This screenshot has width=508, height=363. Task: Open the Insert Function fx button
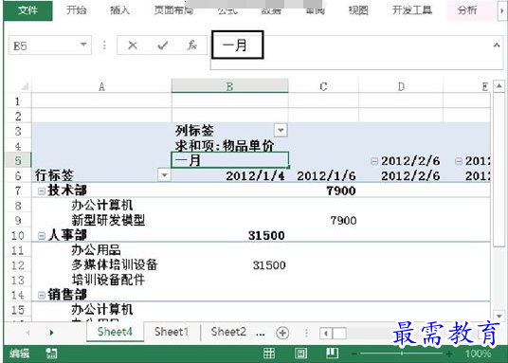pyautogui.click(x=191, y=45)
